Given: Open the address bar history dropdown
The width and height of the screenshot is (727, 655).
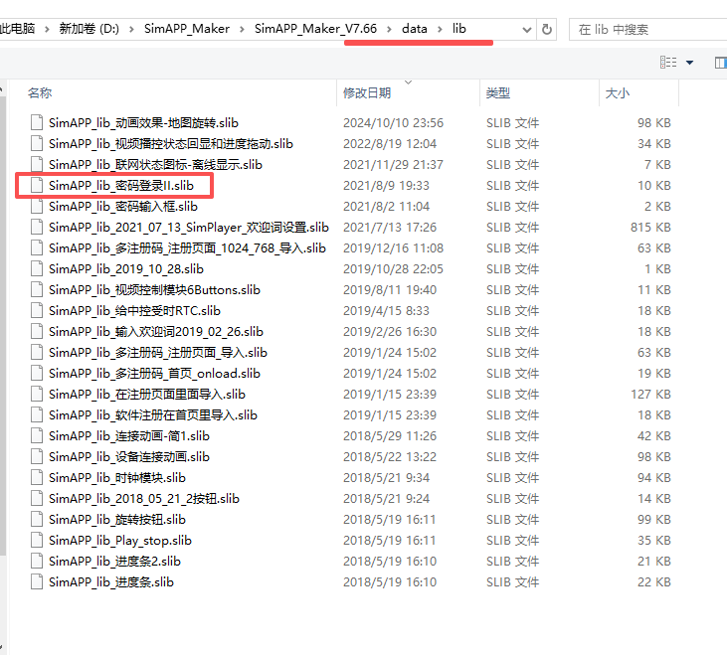Looking at the screenshot, I should click(526, 30).
